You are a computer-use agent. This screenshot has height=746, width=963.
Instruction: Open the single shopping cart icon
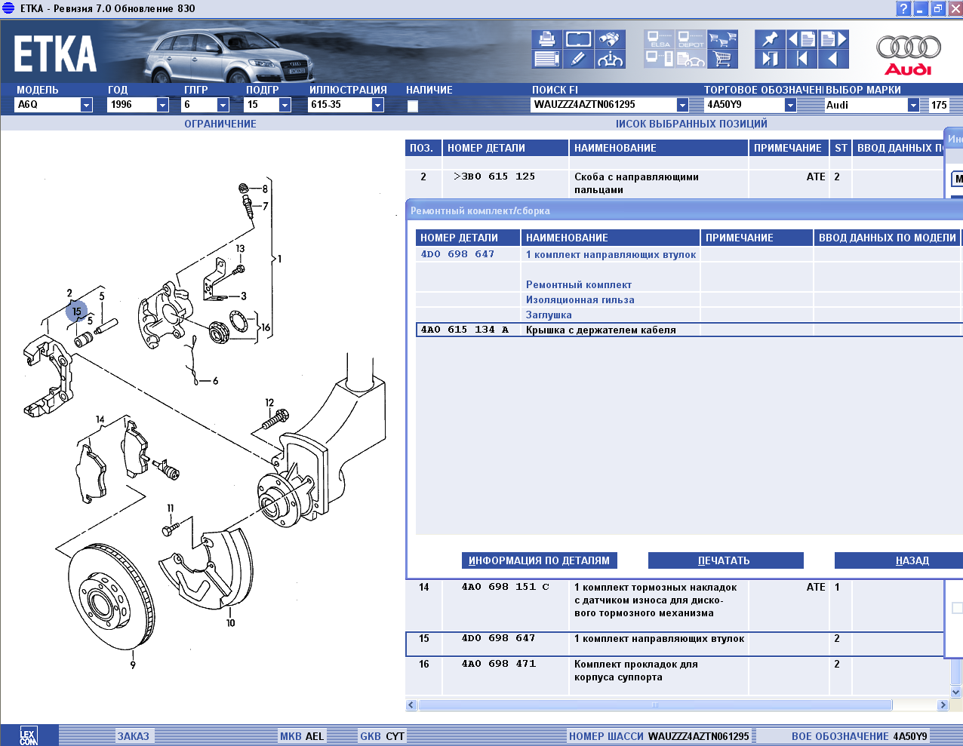click(722, 59)
